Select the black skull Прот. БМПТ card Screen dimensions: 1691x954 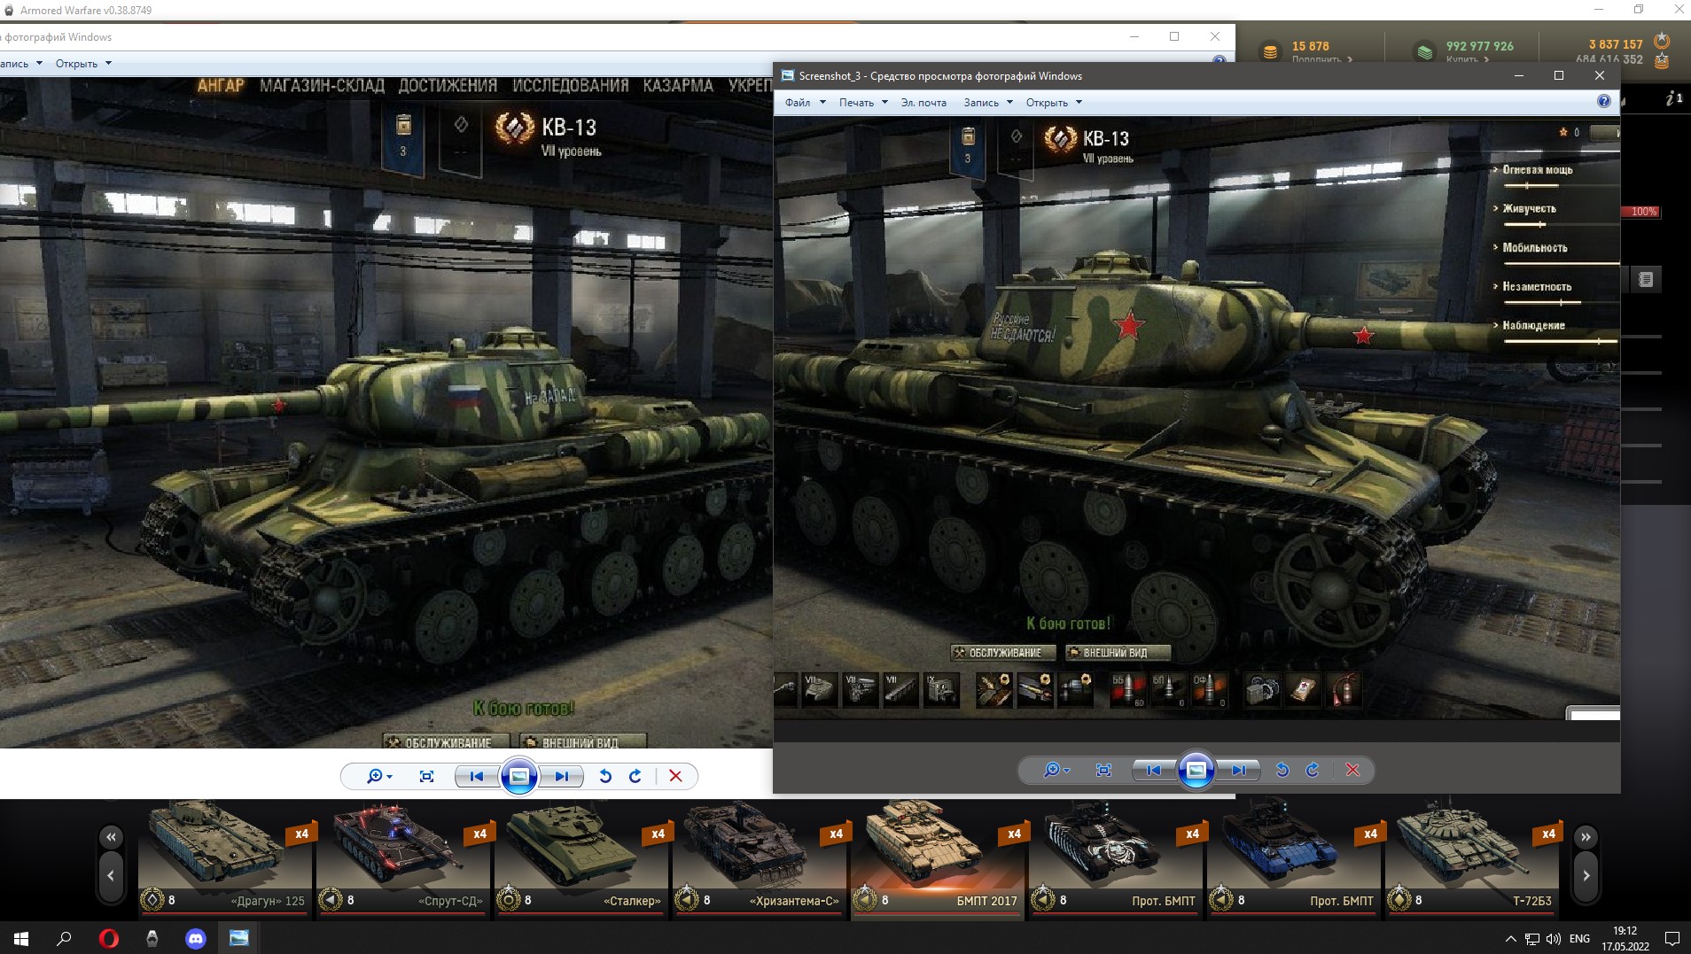tap(1116, 859)
